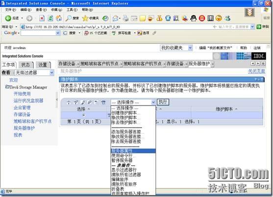The height and width of the screenshot is (197, 273).
Task: Click the blocked popups (已拦截) icon
Action: point(86,33)
